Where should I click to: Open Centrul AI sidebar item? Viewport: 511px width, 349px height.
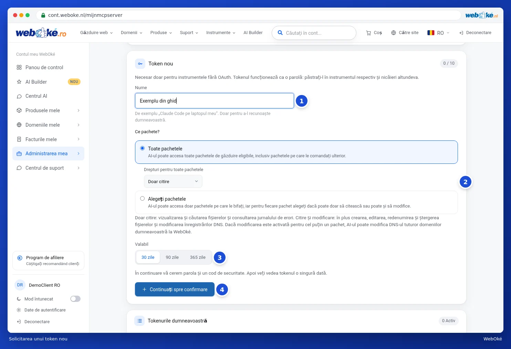48,96
